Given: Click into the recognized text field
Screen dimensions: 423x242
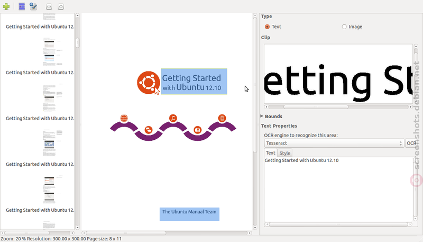Looking at the screenshot, I should [338, 190].
